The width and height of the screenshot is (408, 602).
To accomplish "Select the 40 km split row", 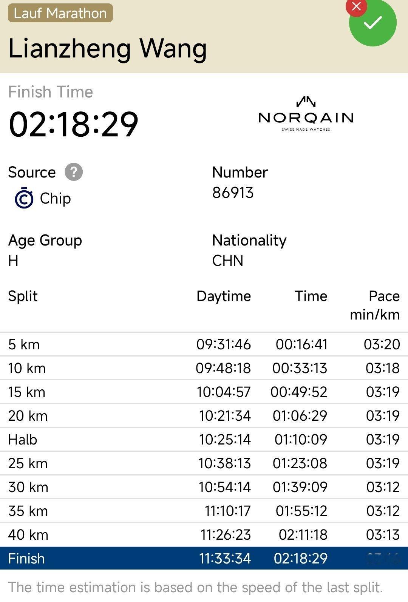I will coord(204,535).
